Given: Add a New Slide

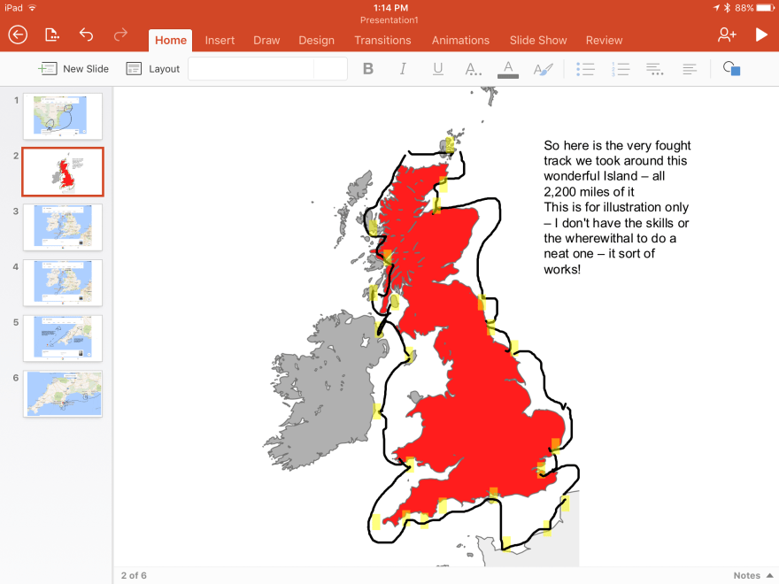Looking at the screenshot, I should (x=74, y=69).
